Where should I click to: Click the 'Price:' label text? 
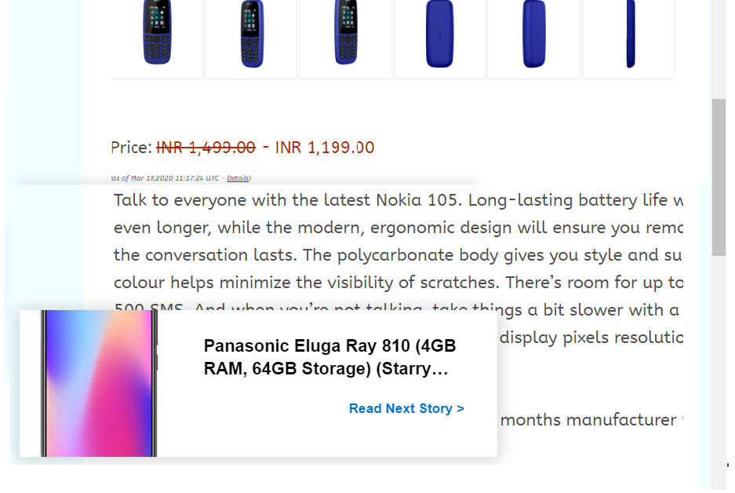pyautogui.click(x=131, y=148)
